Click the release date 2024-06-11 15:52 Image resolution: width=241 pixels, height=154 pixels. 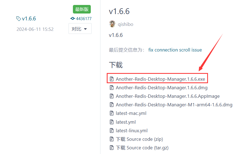pos(35,29)
